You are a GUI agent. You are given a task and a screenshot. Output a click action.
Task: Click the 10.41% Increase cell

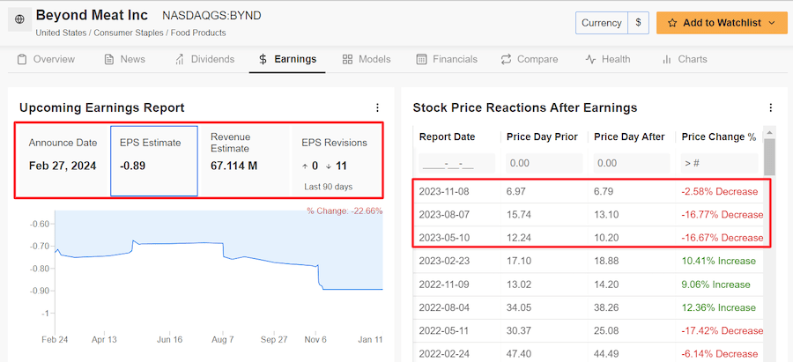click(x=719, y=262)
